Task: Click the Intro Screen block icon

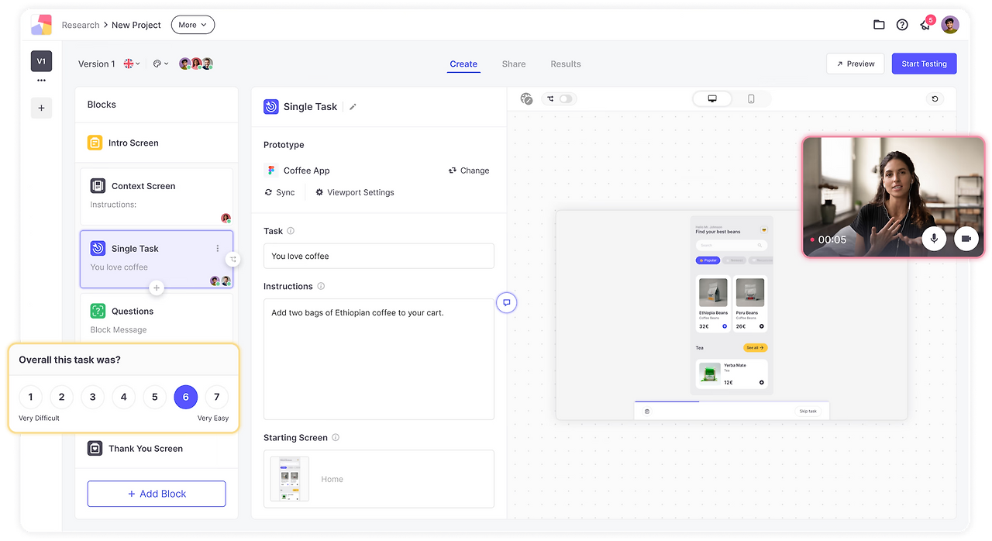Action: pyautogui.click(x=95, y=143)
